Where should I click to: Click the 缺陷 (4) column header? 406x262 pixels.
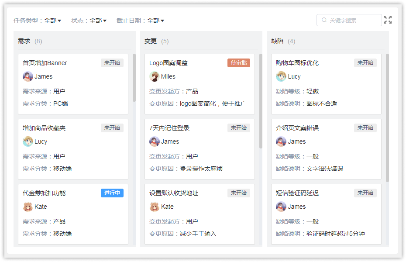click(283, 41)
